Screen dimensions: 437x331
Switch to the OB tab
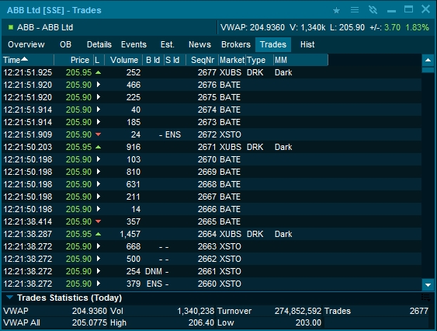click(x=65, y=44)
